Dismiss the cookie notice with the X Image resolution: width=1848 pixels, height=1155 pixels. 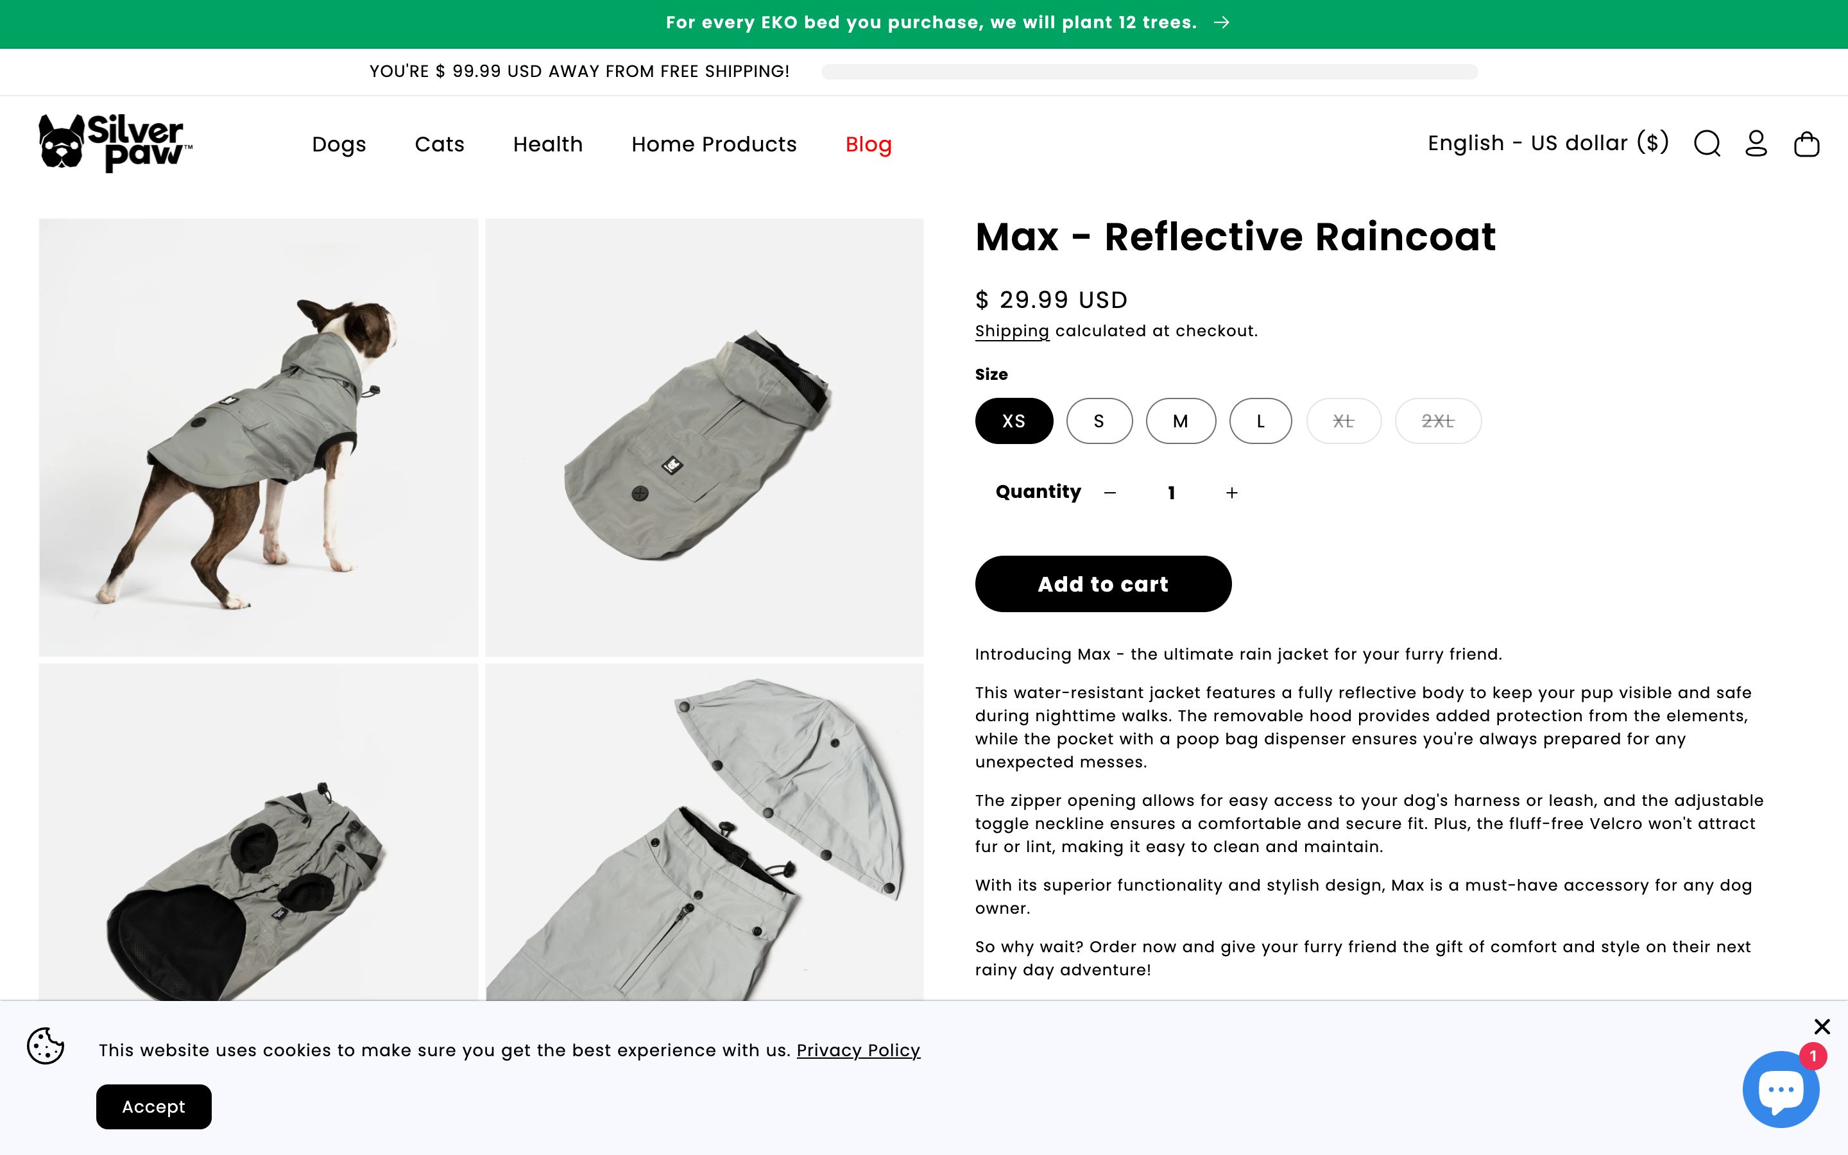[x=1824, y=1027]
